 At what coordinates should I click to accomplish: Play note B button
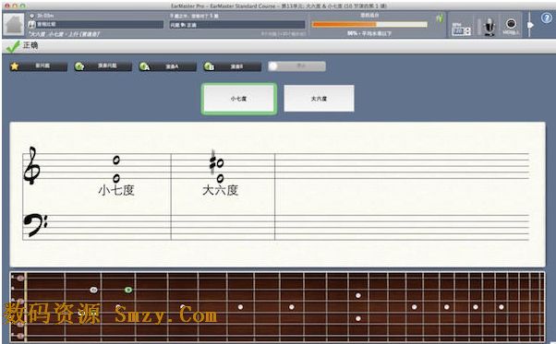coord(232,66)
